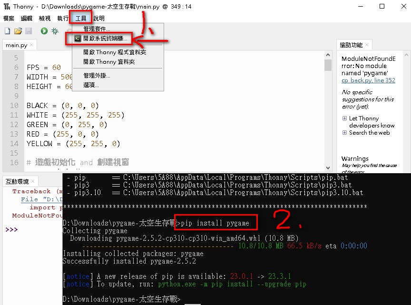Select the 協助功能 assistant tab
The height and width of the screenshot is (305, 411).
[x=351, y=45]
